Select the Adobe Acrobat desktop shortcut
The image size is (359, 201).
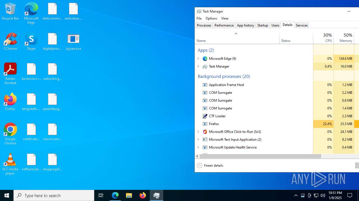10,74
